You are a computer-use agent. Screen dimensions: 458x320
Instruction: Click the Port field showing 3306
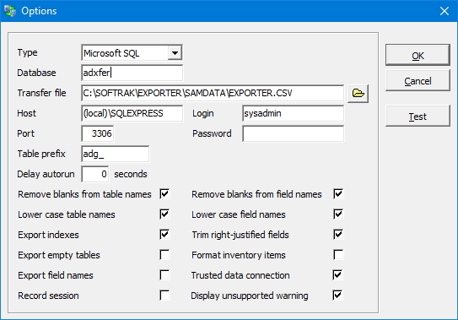click(x=98, y=133)
